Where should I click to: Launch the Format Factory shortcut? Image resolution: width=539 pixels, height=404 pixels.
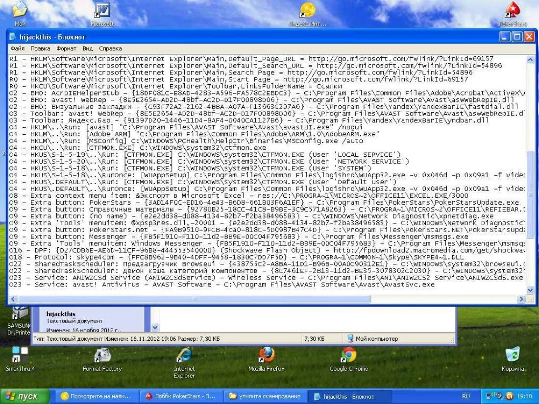[x=102, y=359]
